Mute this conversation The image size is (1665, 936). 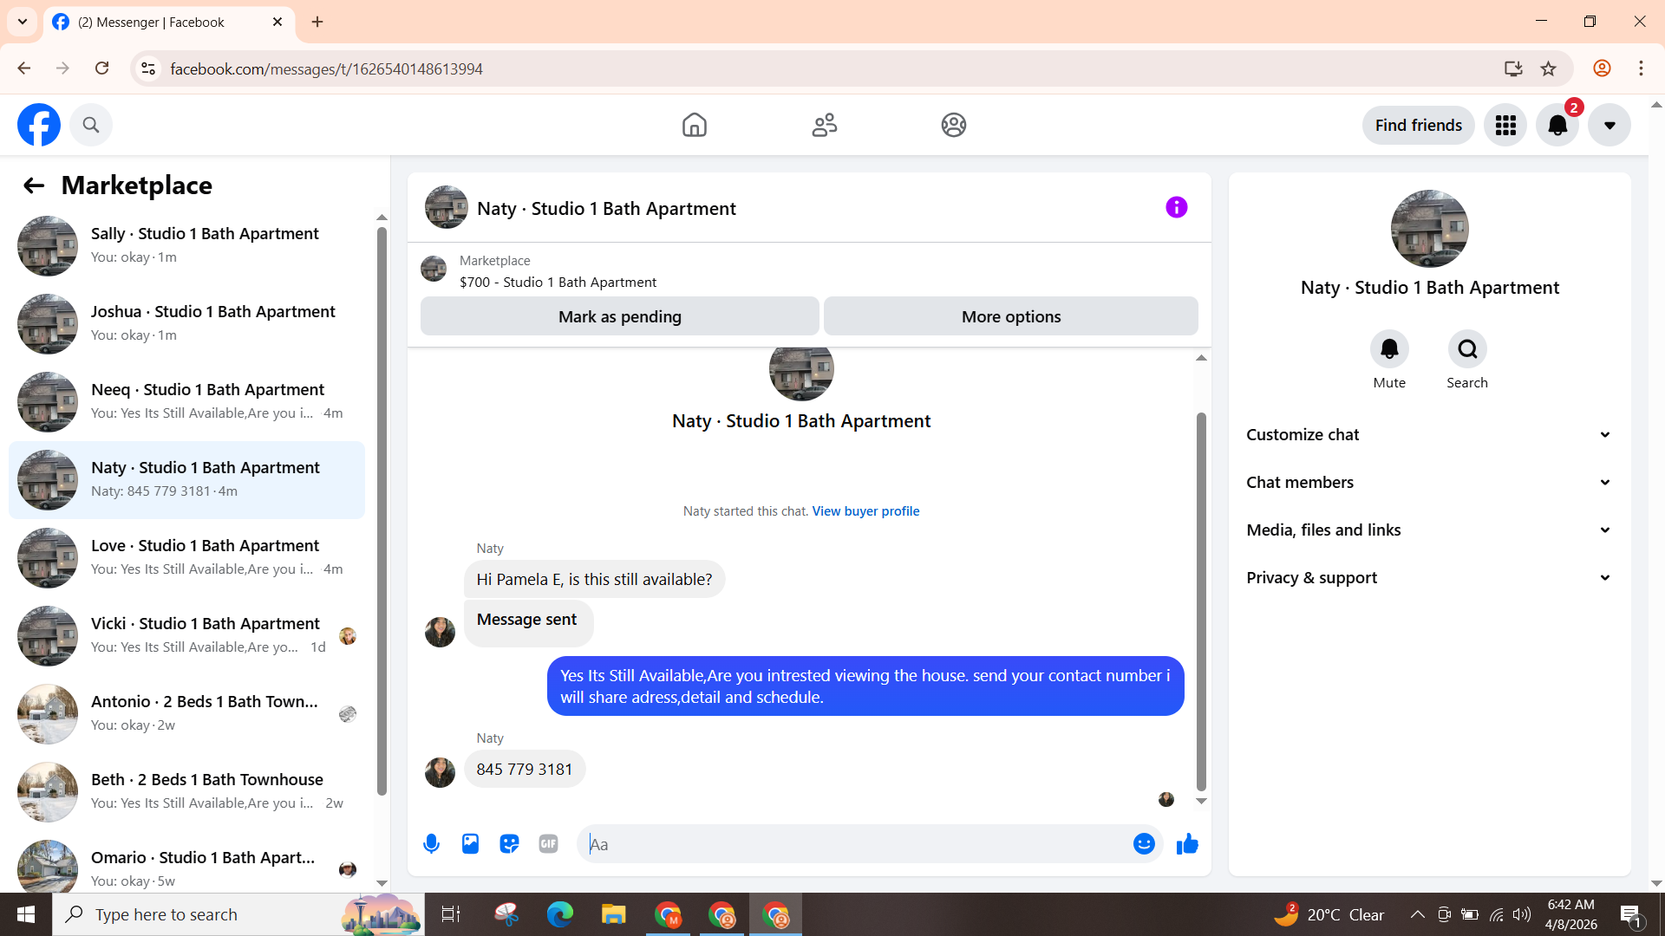(x=1389, y=349)
